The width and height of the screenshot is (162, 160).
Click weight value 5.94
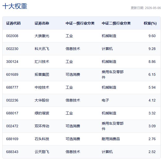pos(152,87)
